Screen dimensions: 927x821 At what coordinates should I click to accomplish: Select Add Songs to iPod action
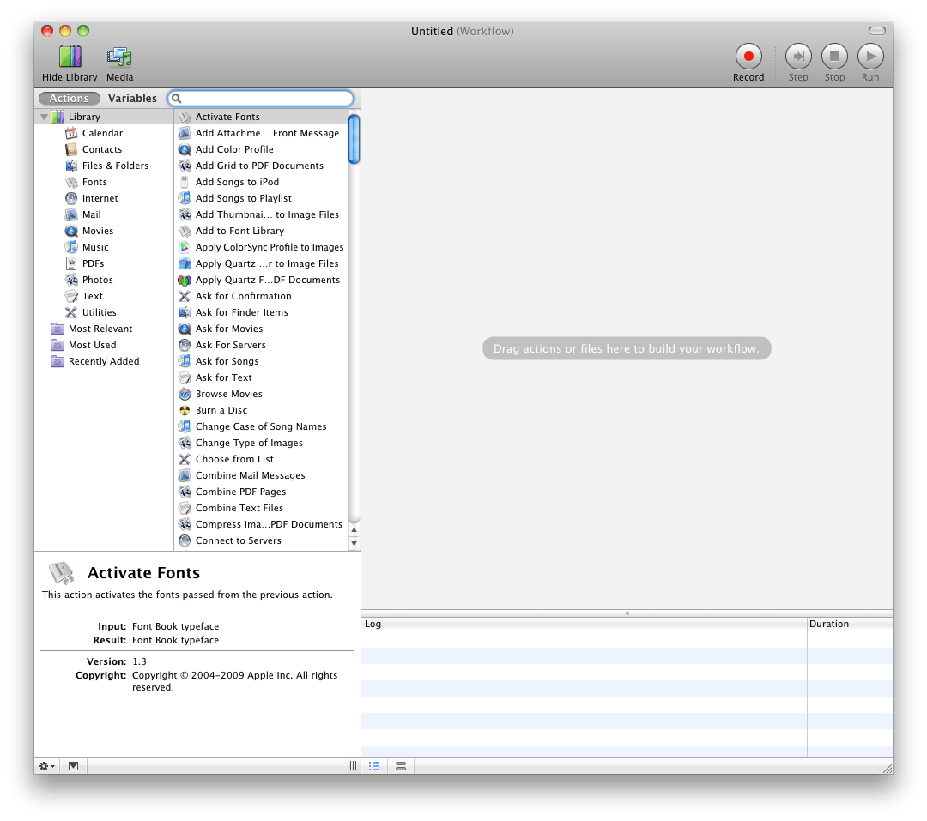point(261,182)
